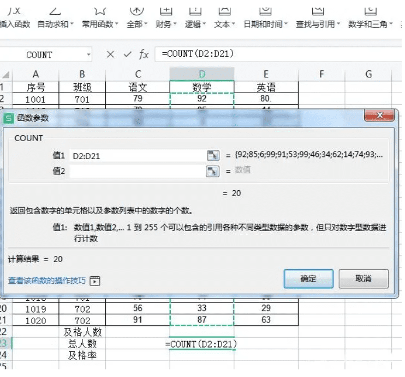Viewport: 405px width, 377px height.
Task: Click the formula bar containing =COUNT(D2:D21)
Action: [278, 54]
